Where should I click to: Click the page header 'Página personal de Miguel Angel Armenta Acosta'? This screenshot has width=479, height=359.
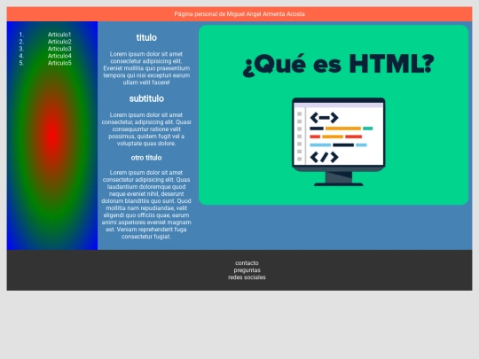[239, 14]
